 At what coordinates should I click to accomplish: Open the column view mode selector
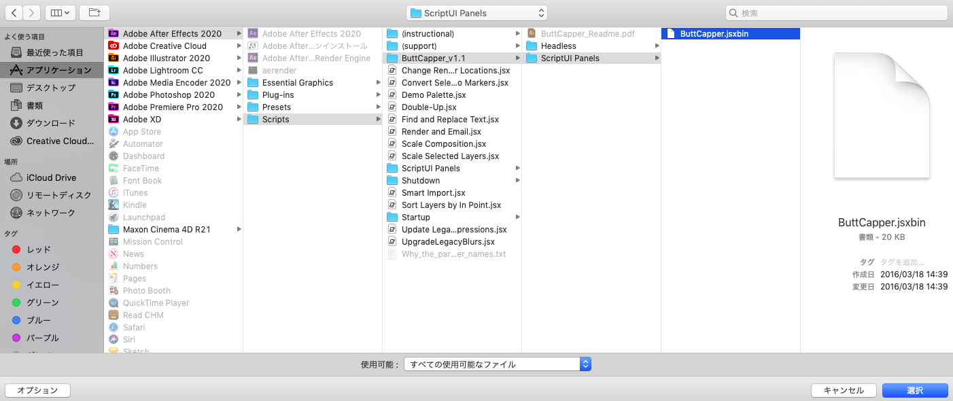point(60,13)
